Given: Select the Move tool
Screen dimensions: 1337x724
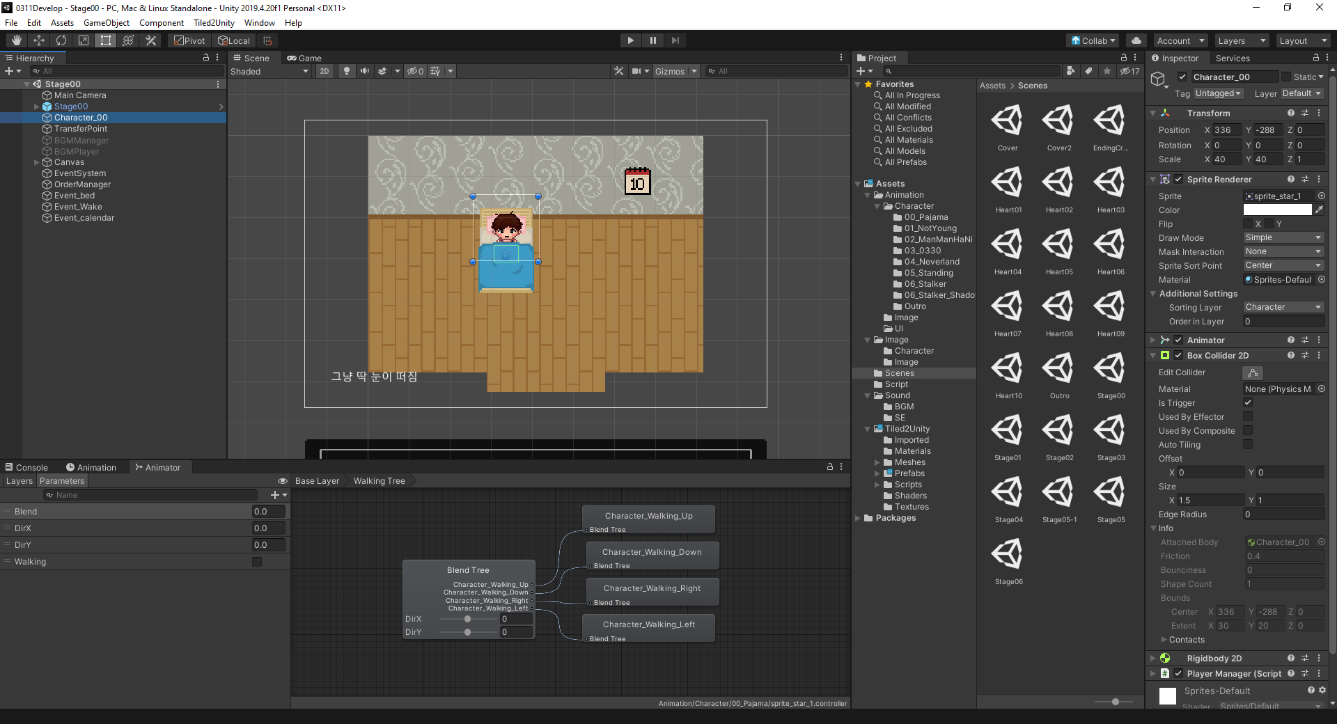Looking at the screenshot, I should (39, 40).
